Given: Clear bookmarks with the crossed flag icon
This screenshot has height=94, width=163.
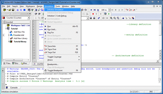Looking at the screenshot, I should tap(133, 18).
